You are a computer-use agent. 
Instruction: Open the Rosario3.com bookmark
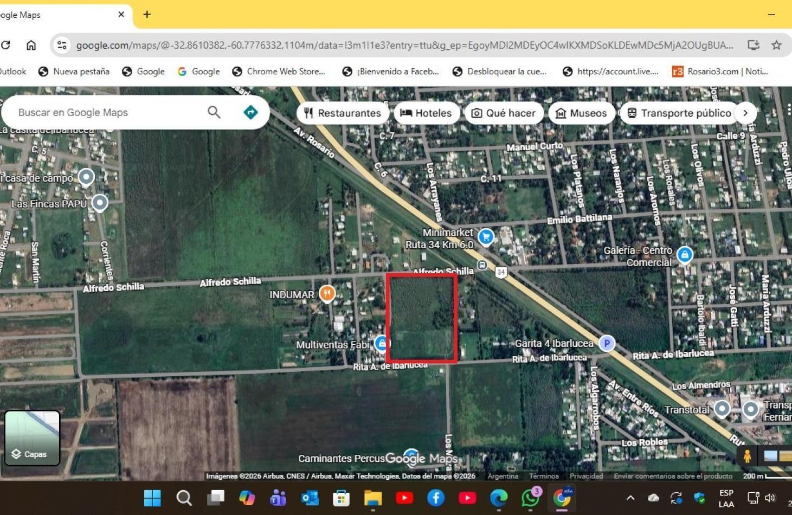(x=720, y=72)
